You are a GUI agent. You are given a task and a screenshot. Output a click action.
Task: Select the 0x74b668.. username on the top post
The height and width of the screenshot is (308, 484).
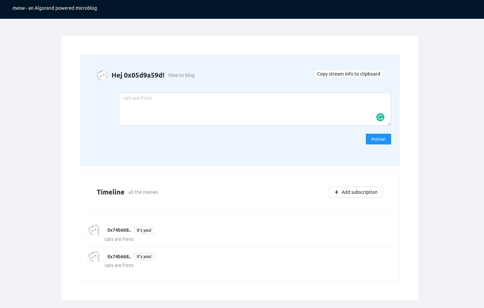(x=119, y=230)
